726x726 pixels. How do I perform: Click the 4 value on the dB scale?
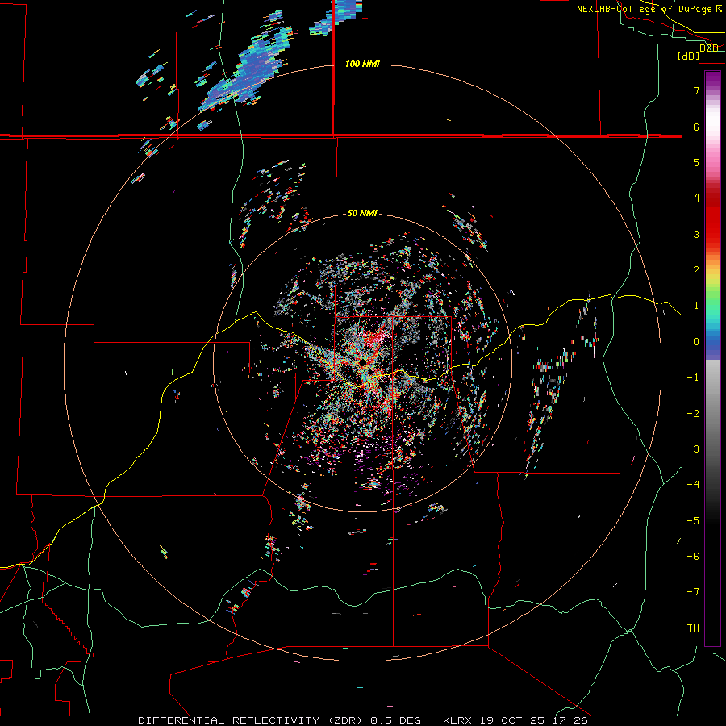tap(696, 198)
